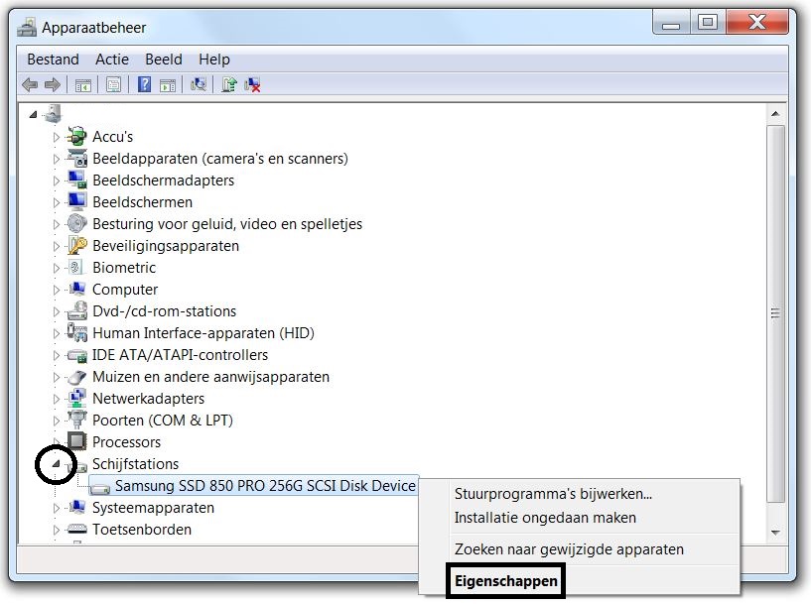Open the Beeld menu
This screenshot has height=604, width=811.
pos(163,59)
